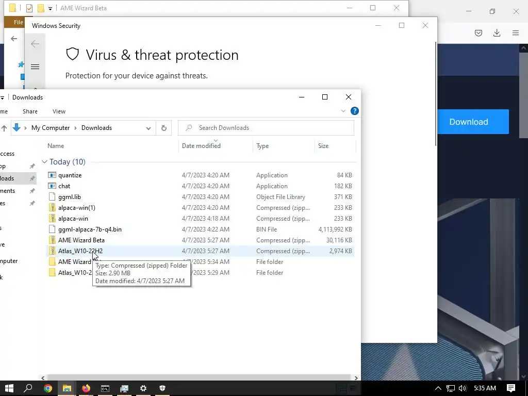Select the AME Wizard folder icon in file list
This screenshot has height=396, width=528.
tap(52, 261)
